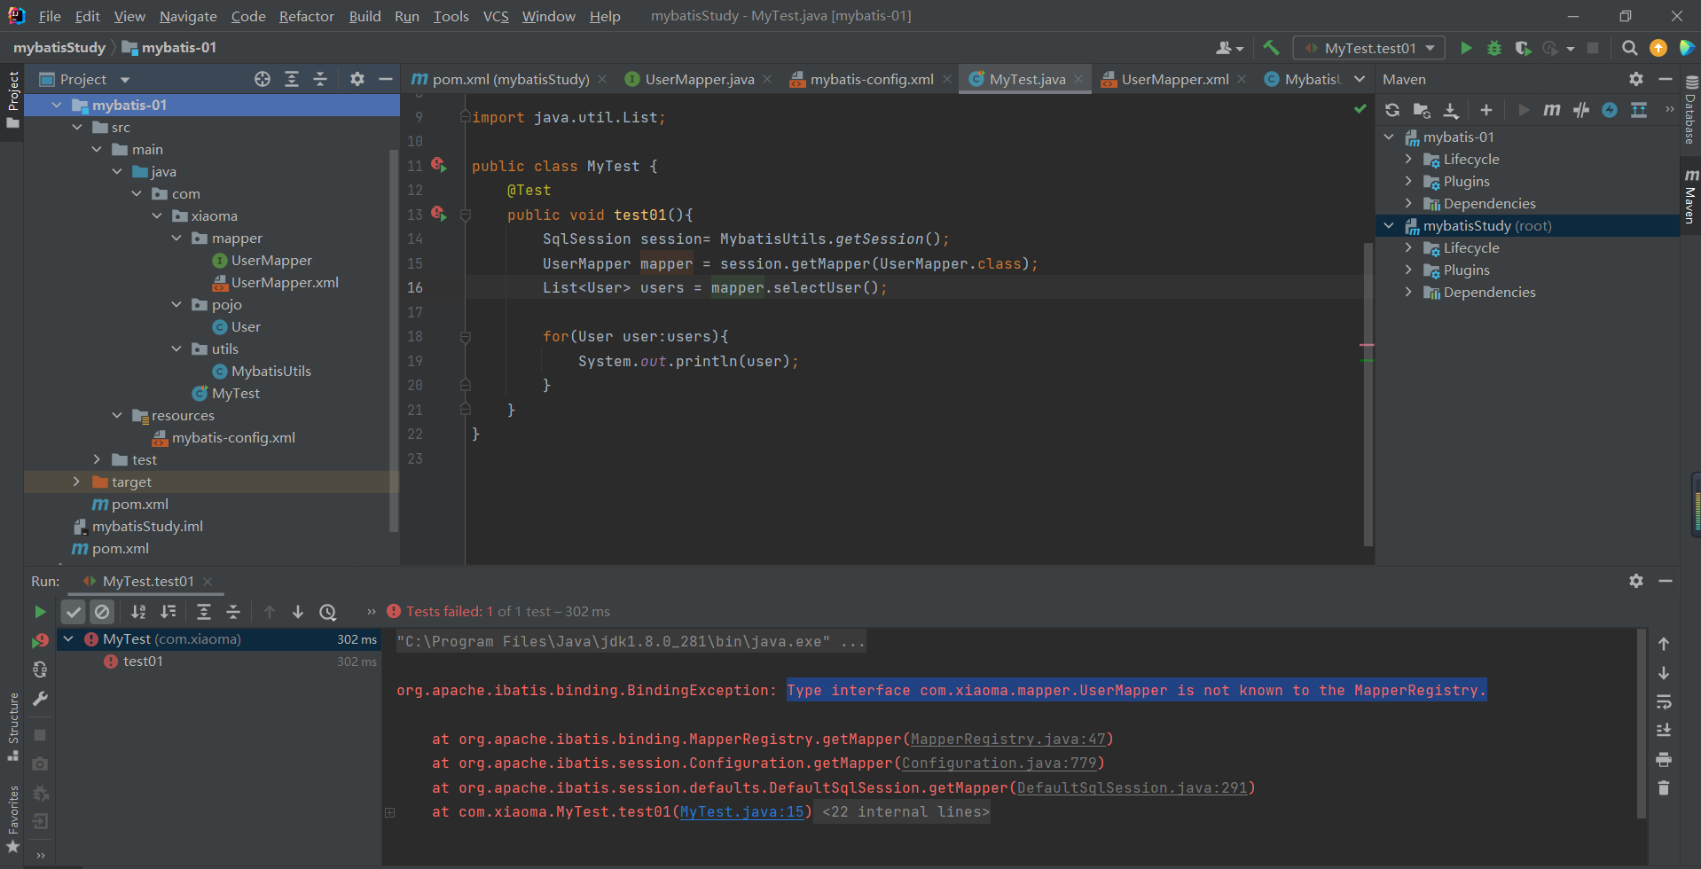Viewport: 1701px width, 869px height.
Task: Collapse all test results in Run toolbar
Action: pyautogui.click(x=232, y=612)
